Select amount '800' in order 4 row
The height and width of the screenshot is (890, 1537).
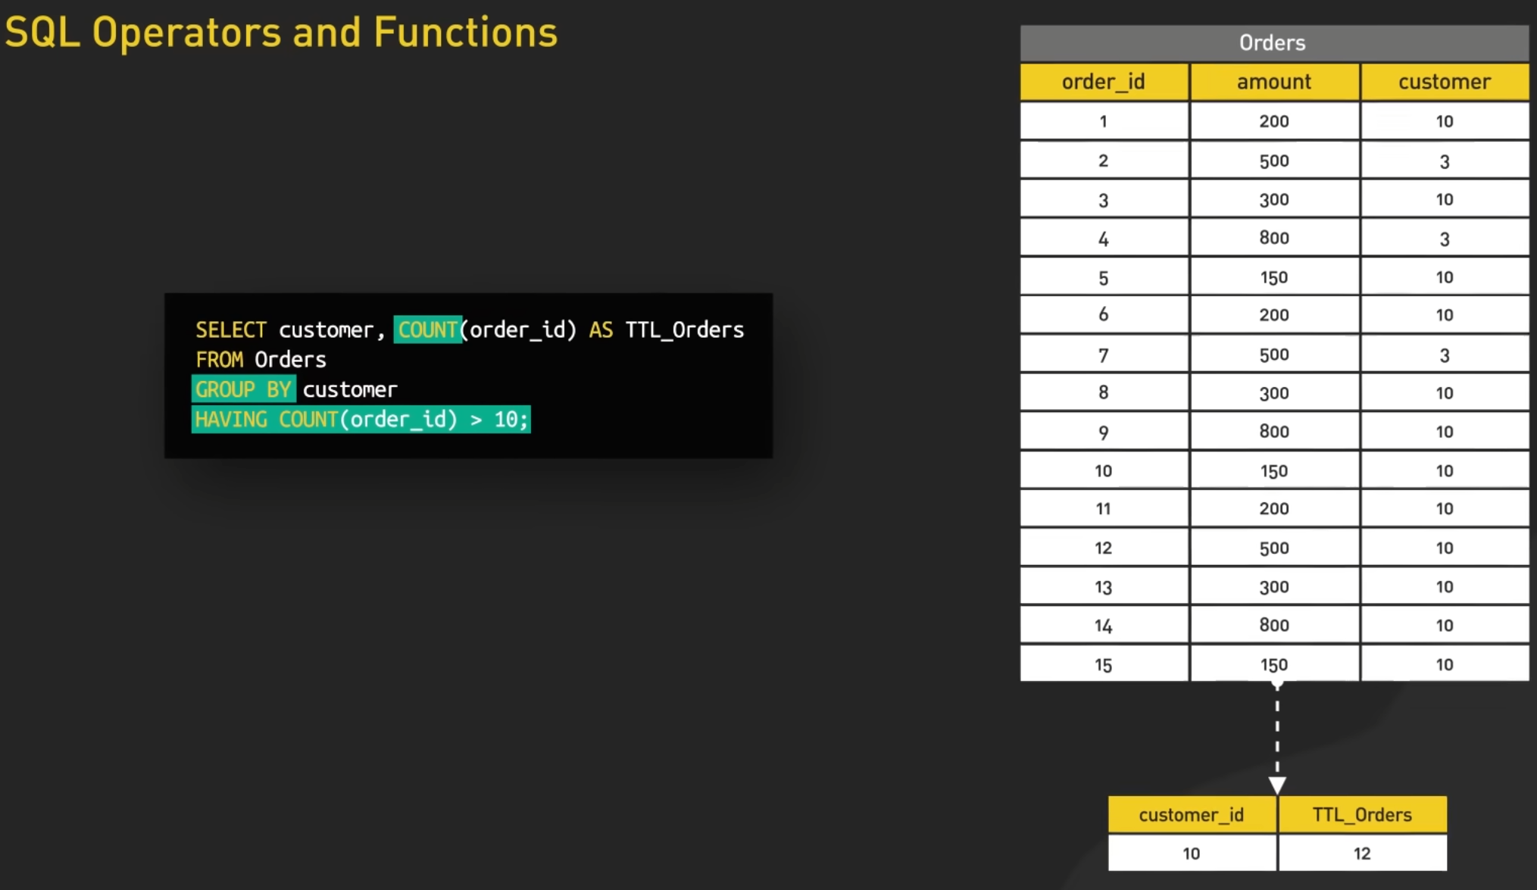click(x=1274, y=238)
